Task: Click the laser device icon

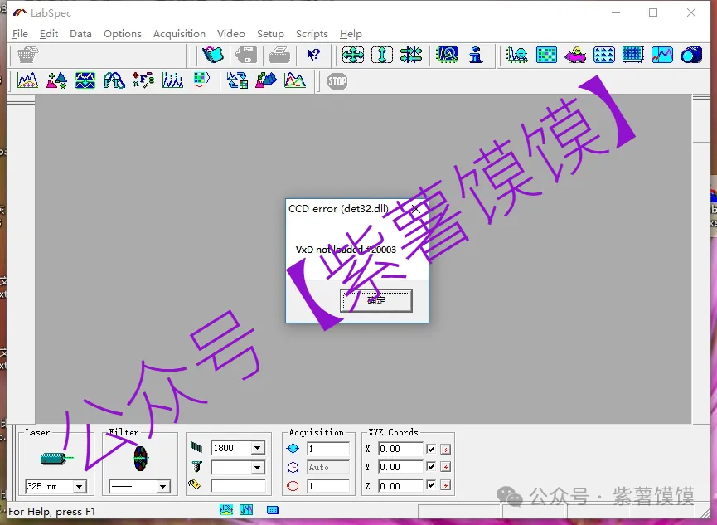Action: click(56, 458)
